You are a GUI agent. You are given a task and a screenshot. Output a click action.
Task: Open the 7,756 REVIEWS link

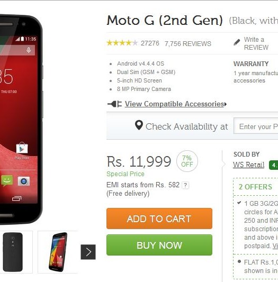pyautogui.click(x=188, y=44)
